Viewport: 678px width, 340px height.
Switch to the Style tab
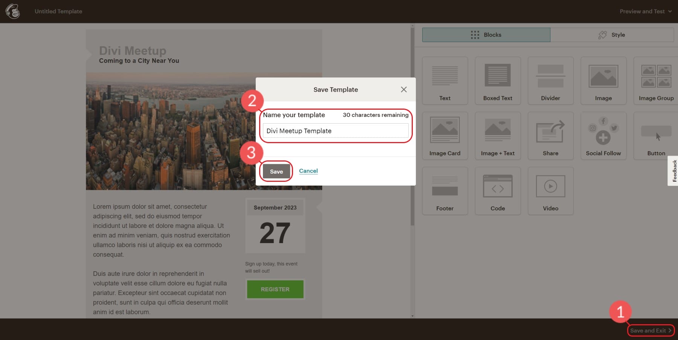pos(612,35)
